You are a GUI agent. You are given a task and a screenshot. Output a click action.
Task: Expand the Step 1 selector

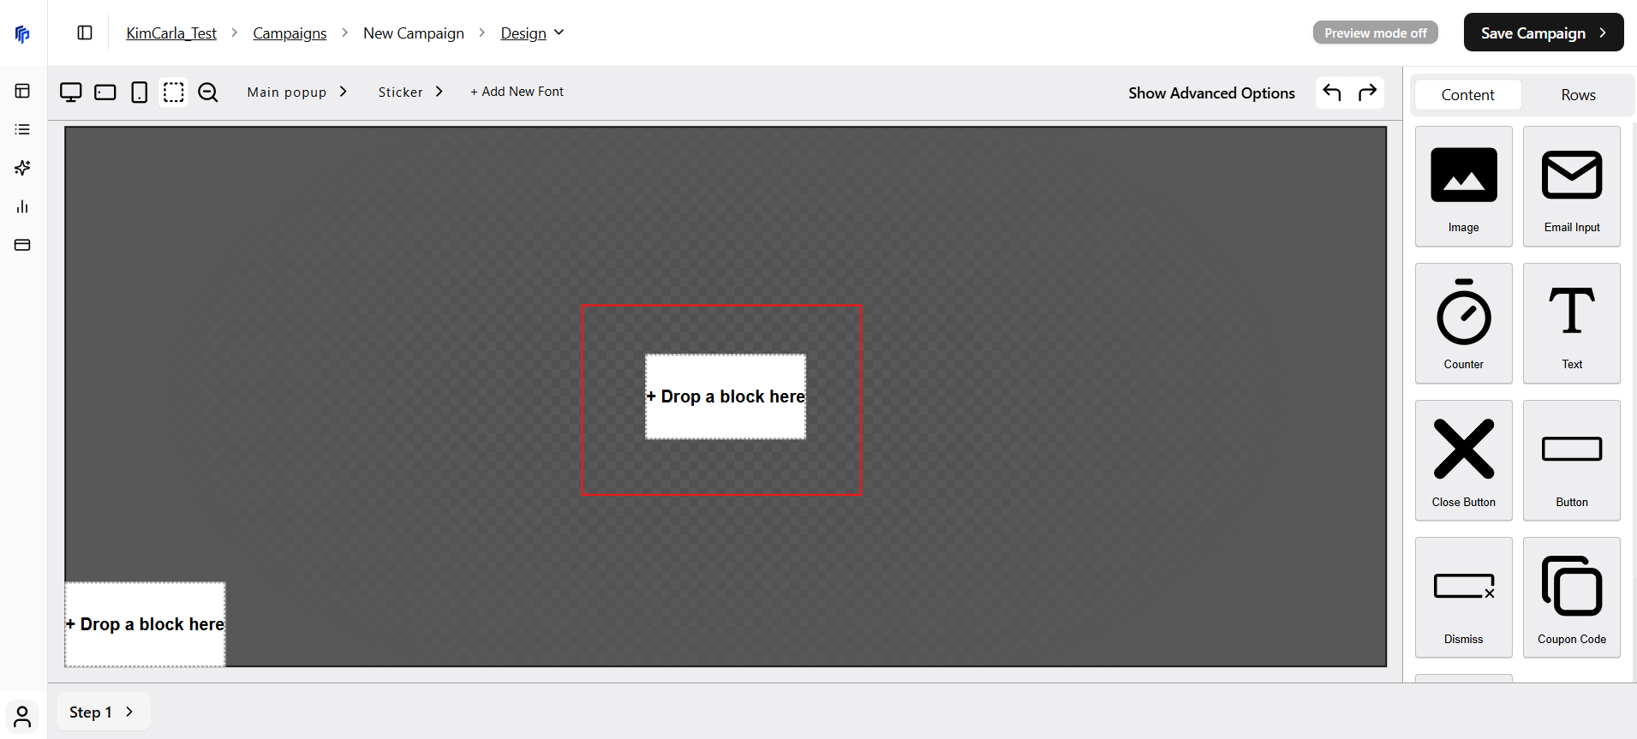pyautogui.click(x=103, y=712)
